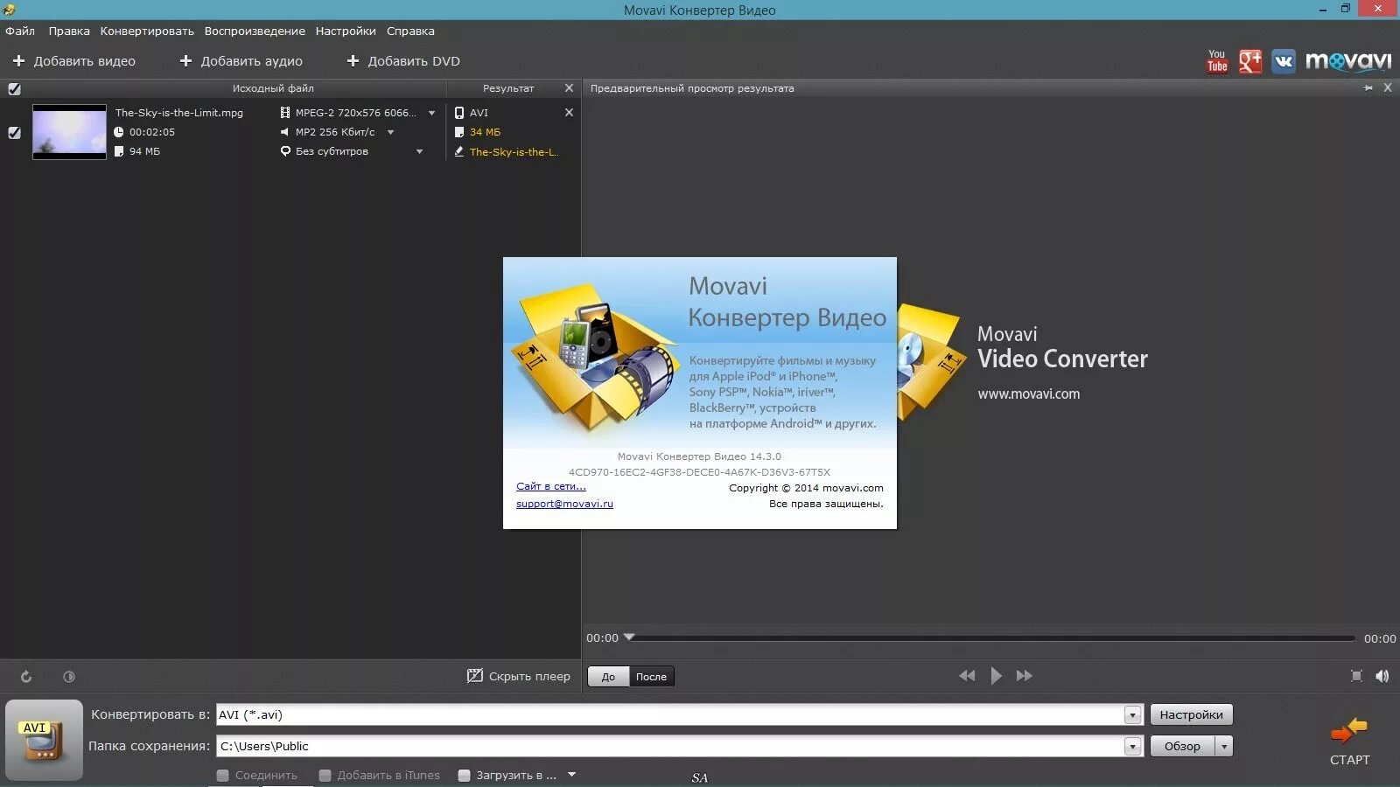Viewport: 1400px width, 787px height.
Task: Toggle fullscreen preview icon
Action: pos(1357,676)
